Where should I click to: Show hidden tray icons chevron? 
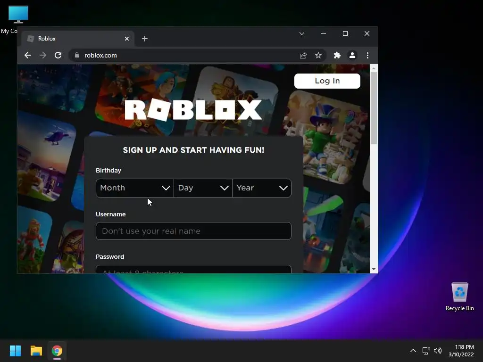[413, 351]
